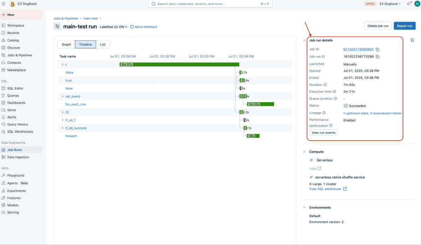Switch to the Graph tab
The height and width of the screenshot is (245, 421).
(x=66, y=44)
